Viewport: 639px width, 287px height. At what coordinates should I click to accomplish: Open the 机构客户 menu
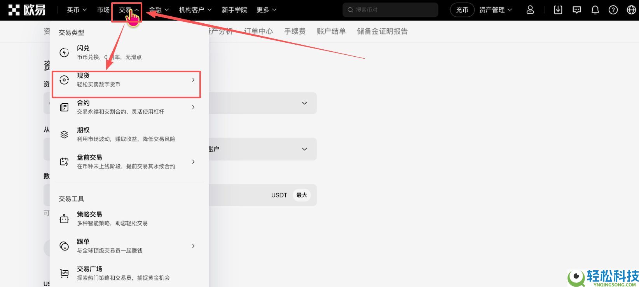(195, 10)
